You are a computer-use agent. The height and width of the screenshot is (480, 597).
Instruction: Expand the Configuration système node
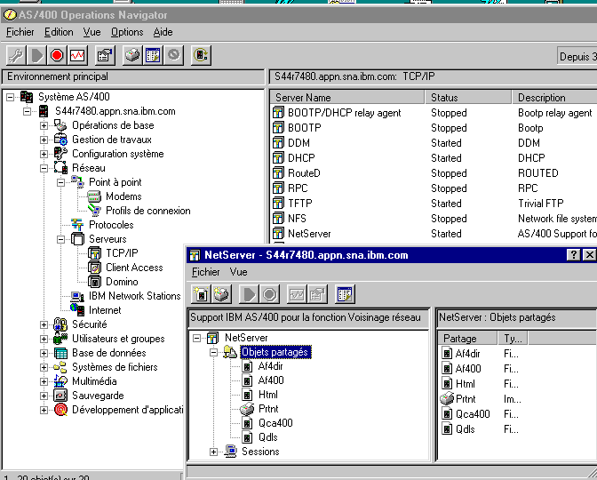[44, 155]
